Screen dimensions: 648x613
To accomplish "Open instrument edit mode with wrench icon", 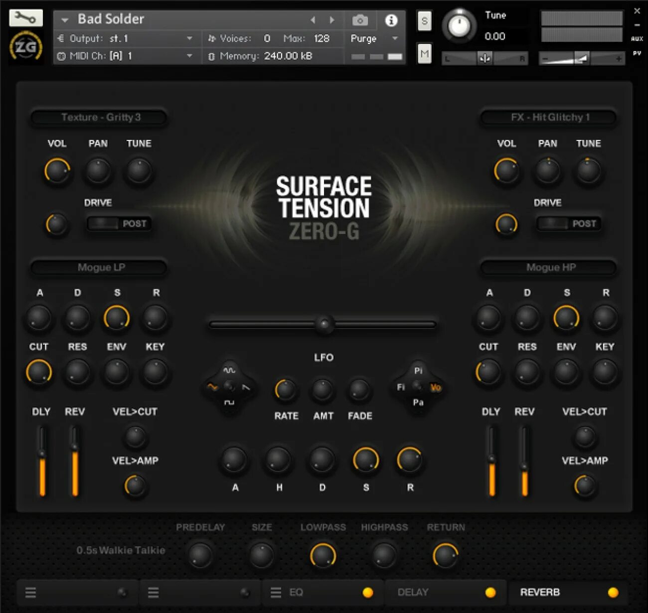I will [26, 18].
